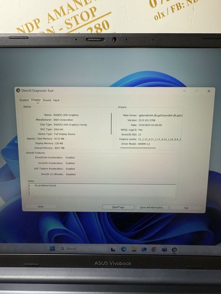Click Driver Model value WDDM 3.2
Viewport: 221px width, 294px height.
click(x=144, y=144)
